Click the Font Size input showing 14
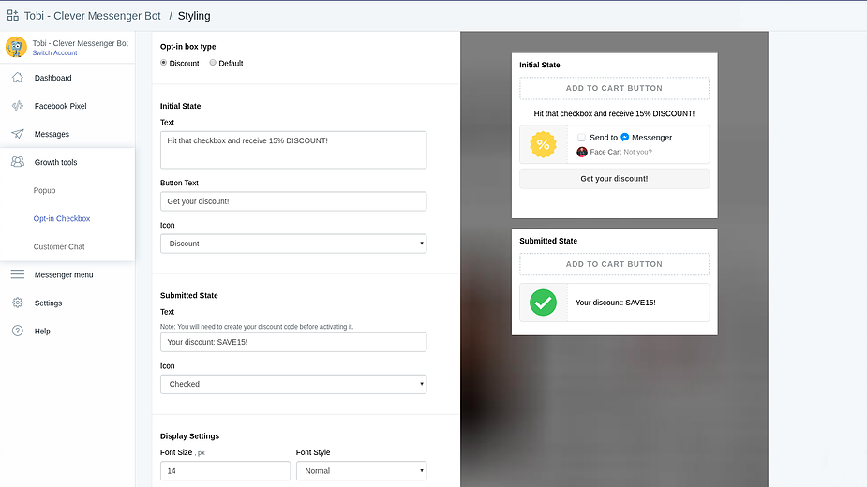The width and height of the screenshot is (867, 487). [x=225, y=470]
